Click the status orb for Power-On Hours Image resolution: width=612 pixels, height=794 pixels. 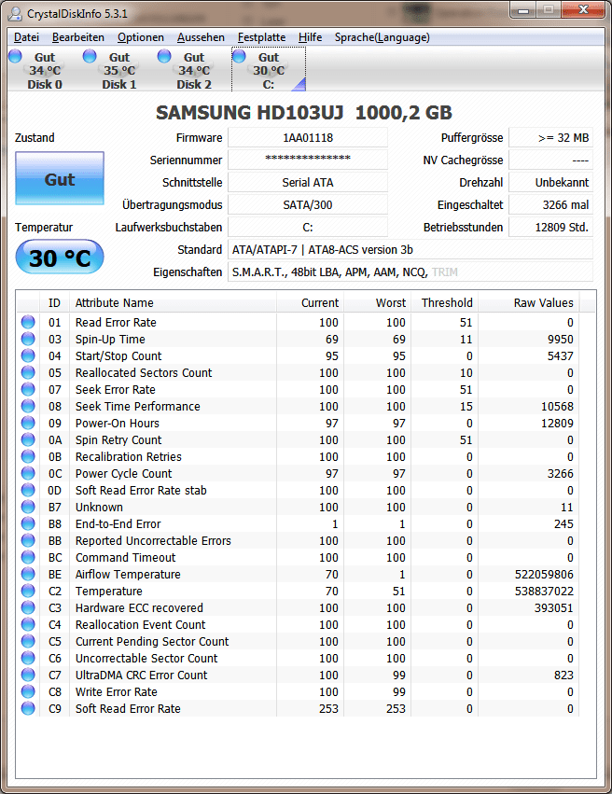(28, 423)
